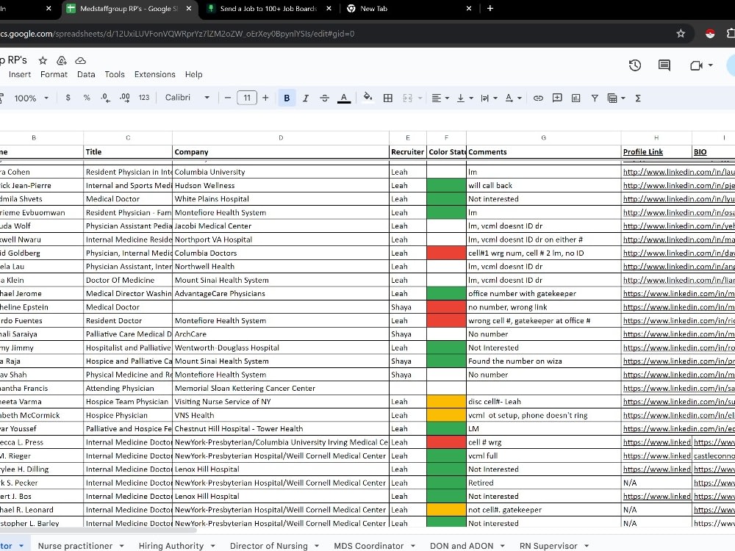Open vertical align dropdown
Viewport: 735px width, 551px height.
click(465, 98)
